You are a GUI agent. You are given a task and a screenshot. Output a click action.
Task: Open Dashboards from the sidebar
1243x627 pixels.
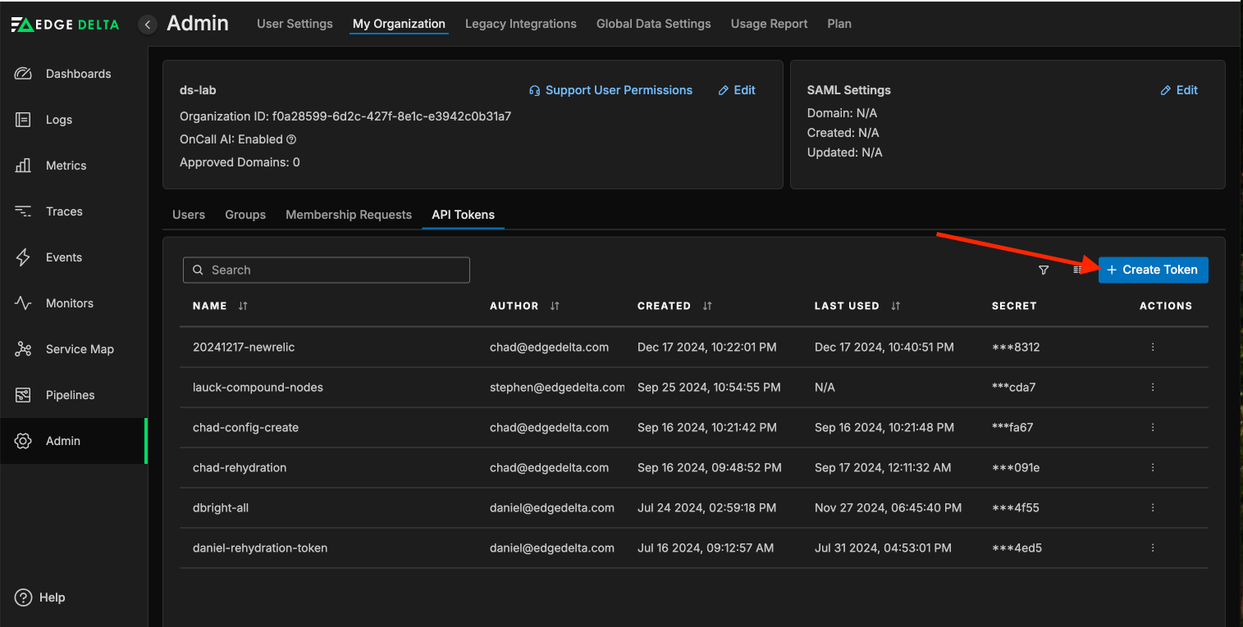tap(77, 74)
